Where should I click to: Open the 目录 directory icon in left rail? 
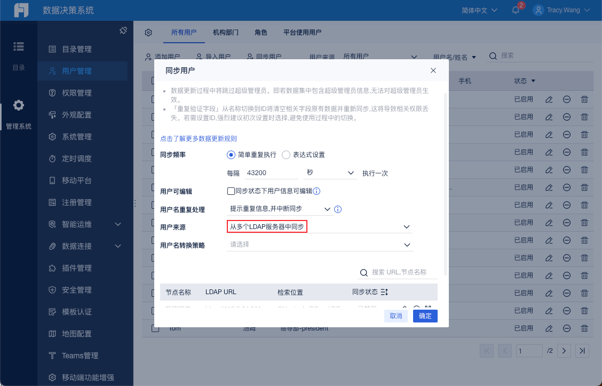19,46
